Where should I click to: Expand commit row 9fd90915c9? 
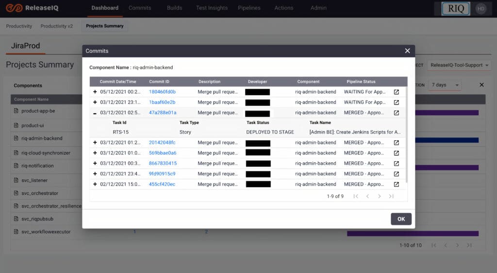pos(95,174)
